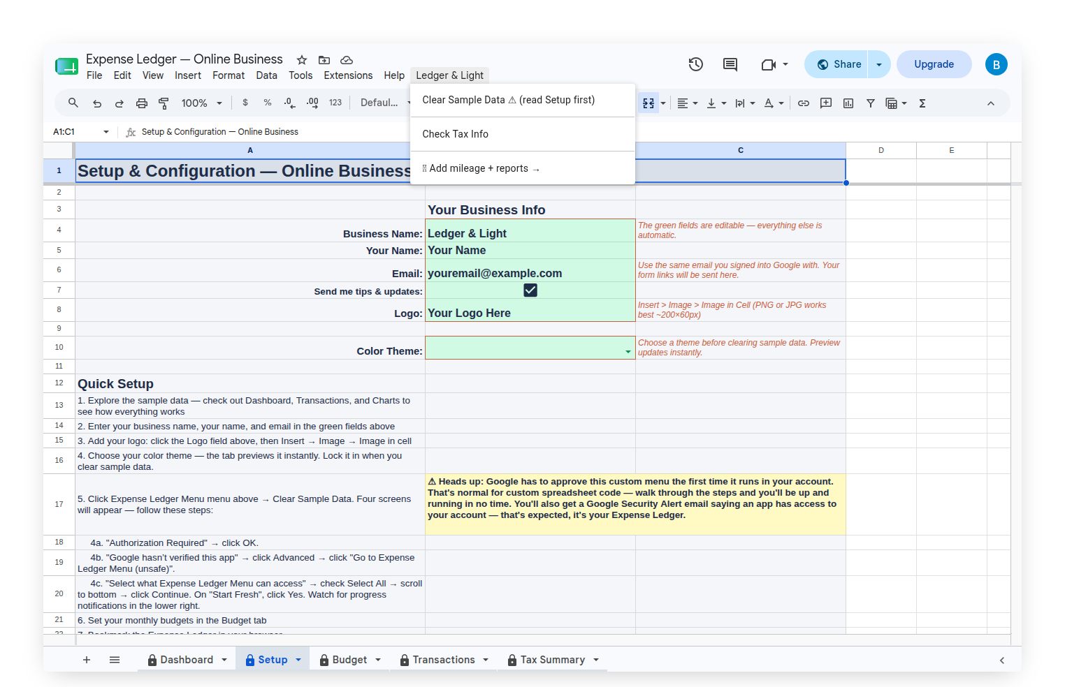Increase decimal places

(x=312, y=103)
